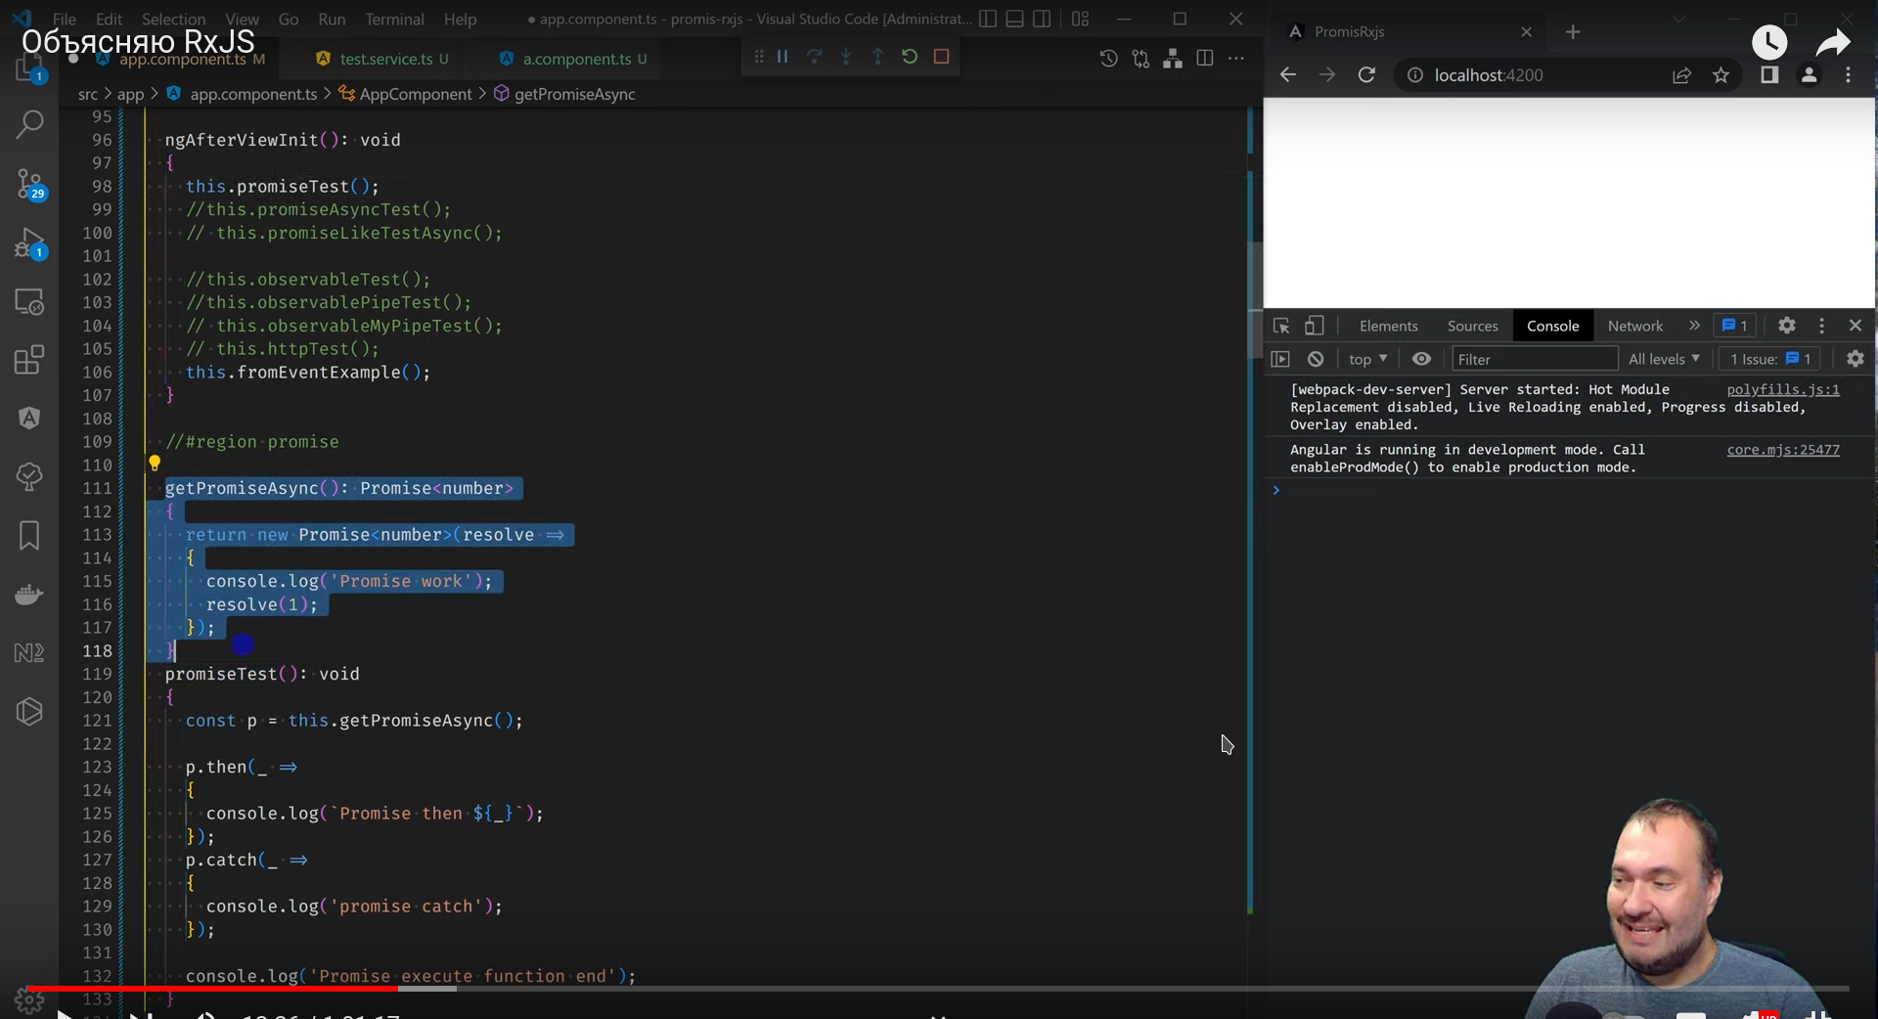The image size is (1878, 1019).
Task: Open Source Control view with 29 changes
Action: (29, 183)
